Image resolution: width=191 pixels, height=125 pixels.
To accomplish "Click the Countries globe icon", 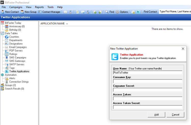I will [7, 37].
